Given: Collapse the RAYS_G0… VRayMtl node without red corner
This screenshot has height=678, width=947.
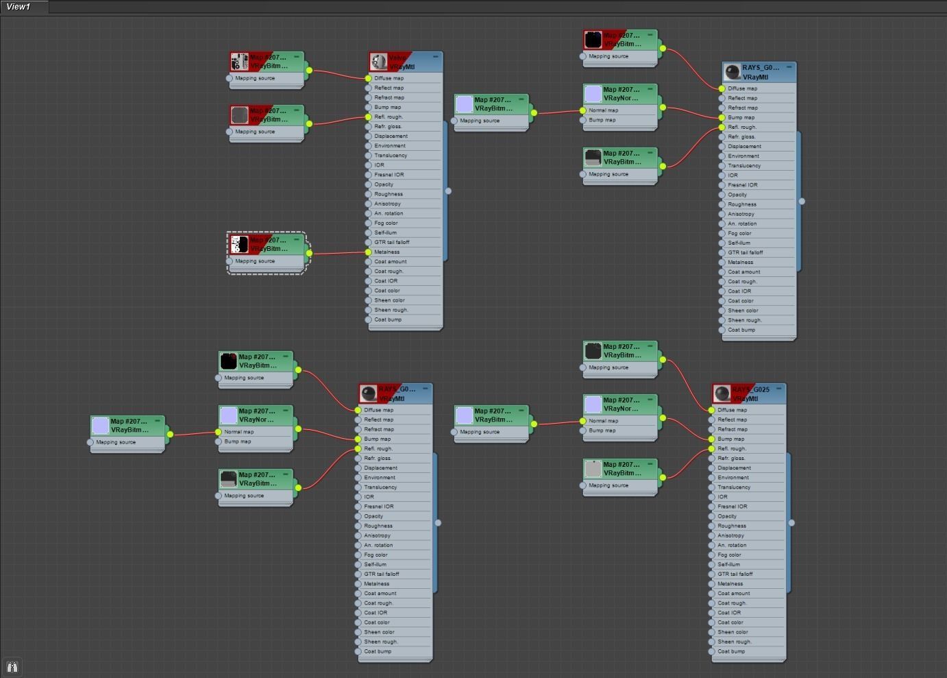Looking at the screenshot, I should click(789, 67).
